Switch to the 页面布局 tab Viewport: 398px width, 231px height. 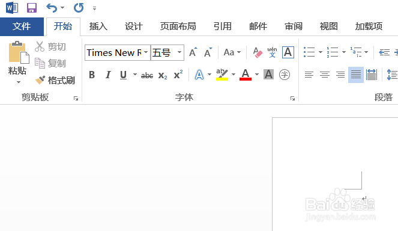pos(178,26)
